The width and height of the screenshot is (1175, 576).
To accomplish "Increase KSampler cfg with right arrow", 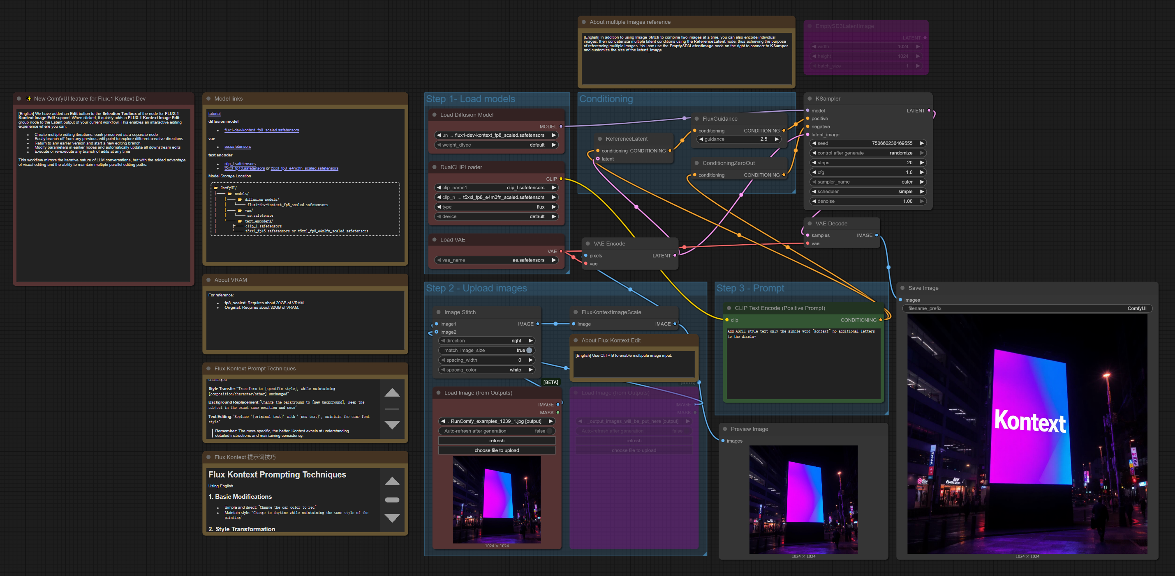I will tap(921, 172).
